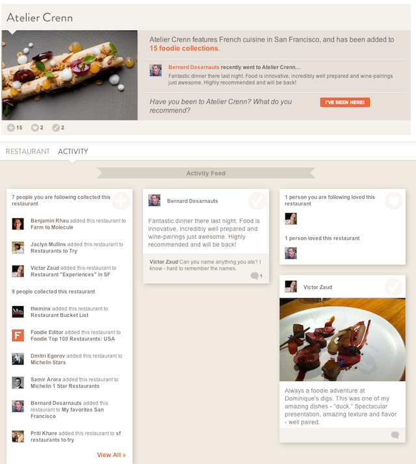Click the comment bubble on Victor Zaud's duck post
Image resolution: width=416 pixels, height=464 pixels.
click(395, 435)
